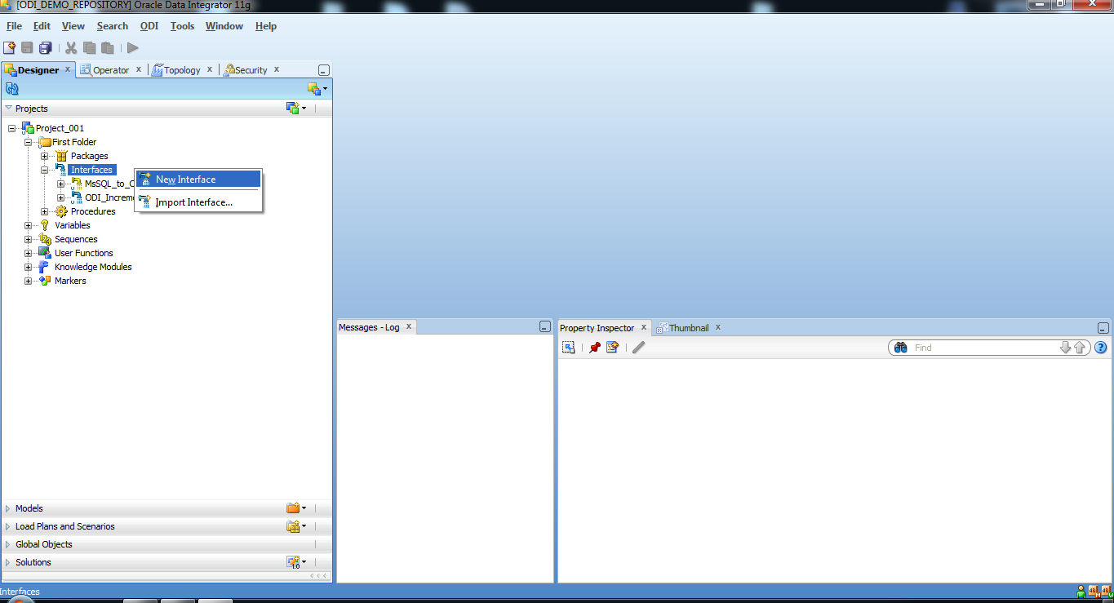Click the Save All toolbar icon
Viewport: 1114px width, 603px height.
46,48
